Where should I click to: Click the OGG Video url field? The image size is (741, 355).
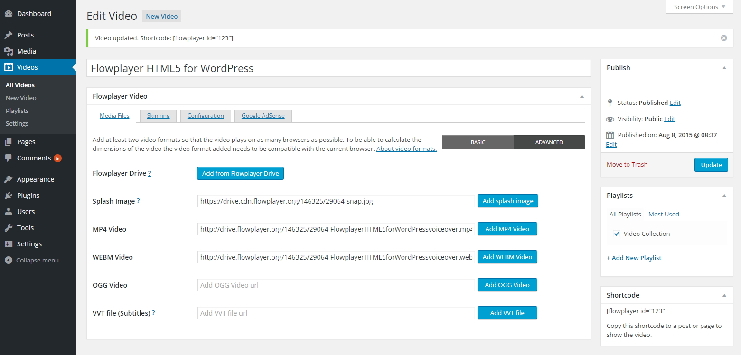pyautogui.click(x=336, y=285)
